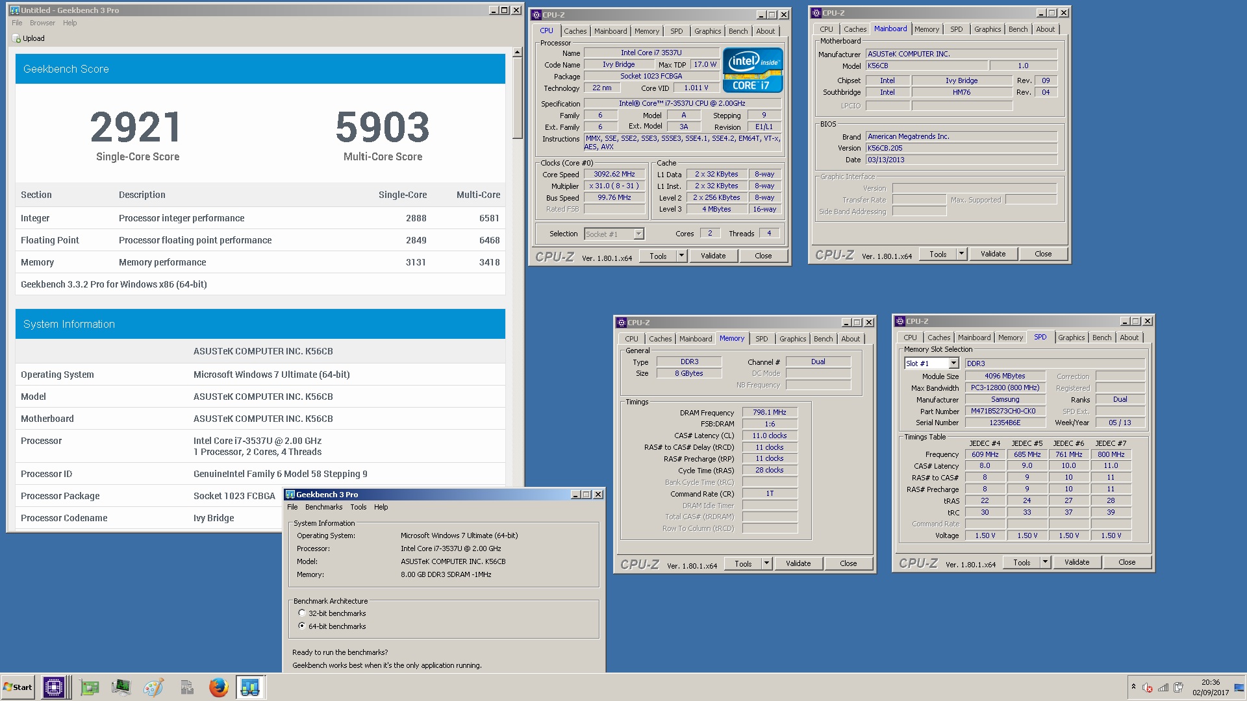Switch to the About tab in the CPU-Z SPD window

[1129, 338]
